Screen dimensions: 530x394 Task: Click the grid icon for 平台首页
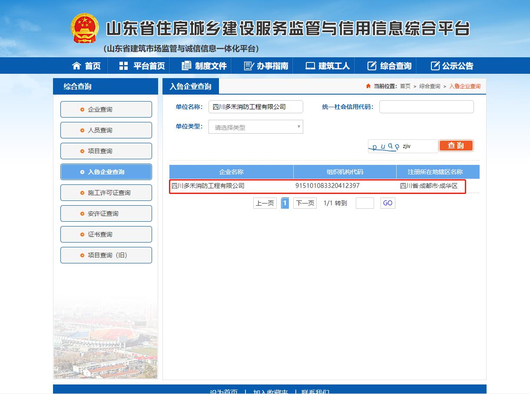pyautogui.click(x=123, y=66)
